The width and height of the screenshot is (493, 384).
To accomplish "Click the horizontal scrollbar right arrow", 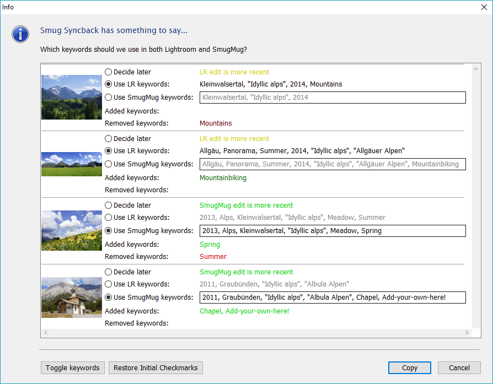I will (x=467, y=332).
